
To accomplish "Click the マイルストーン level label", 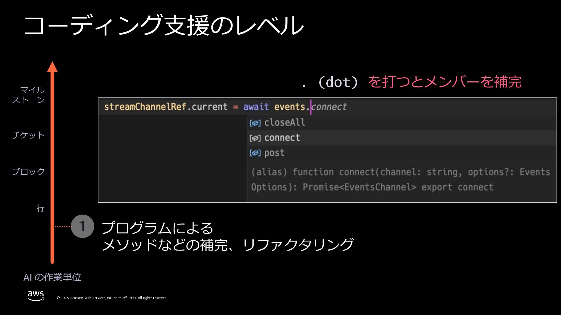I will click(28, 95).
